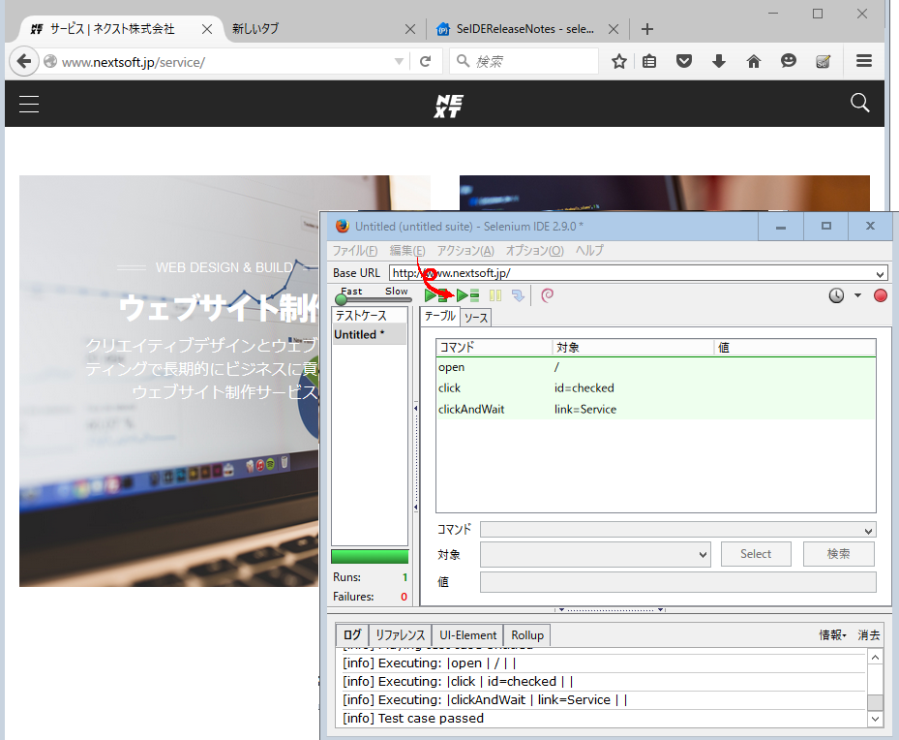The image size is (899, 740).
Task: Click the Firefox Hello chat icon
Action: click(789, 61)
